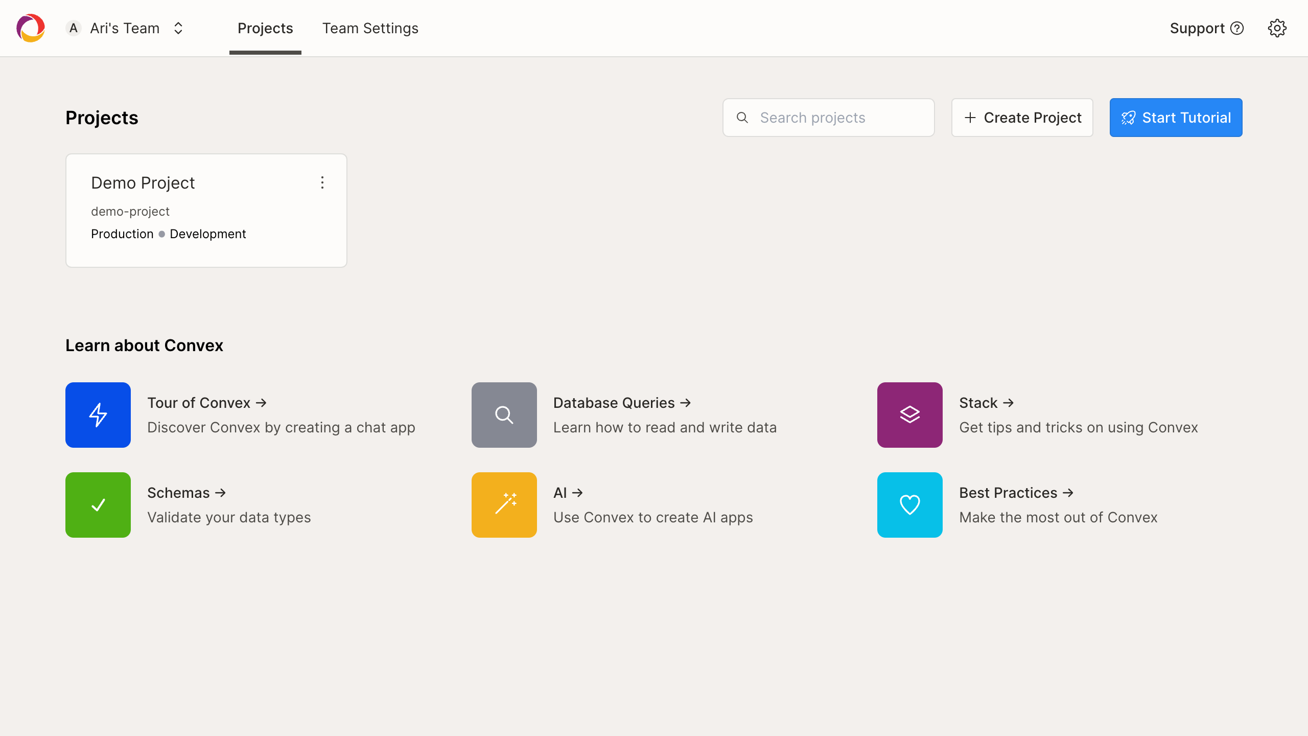
Task: Click the demo-project slug text
Action: point(130,211)
